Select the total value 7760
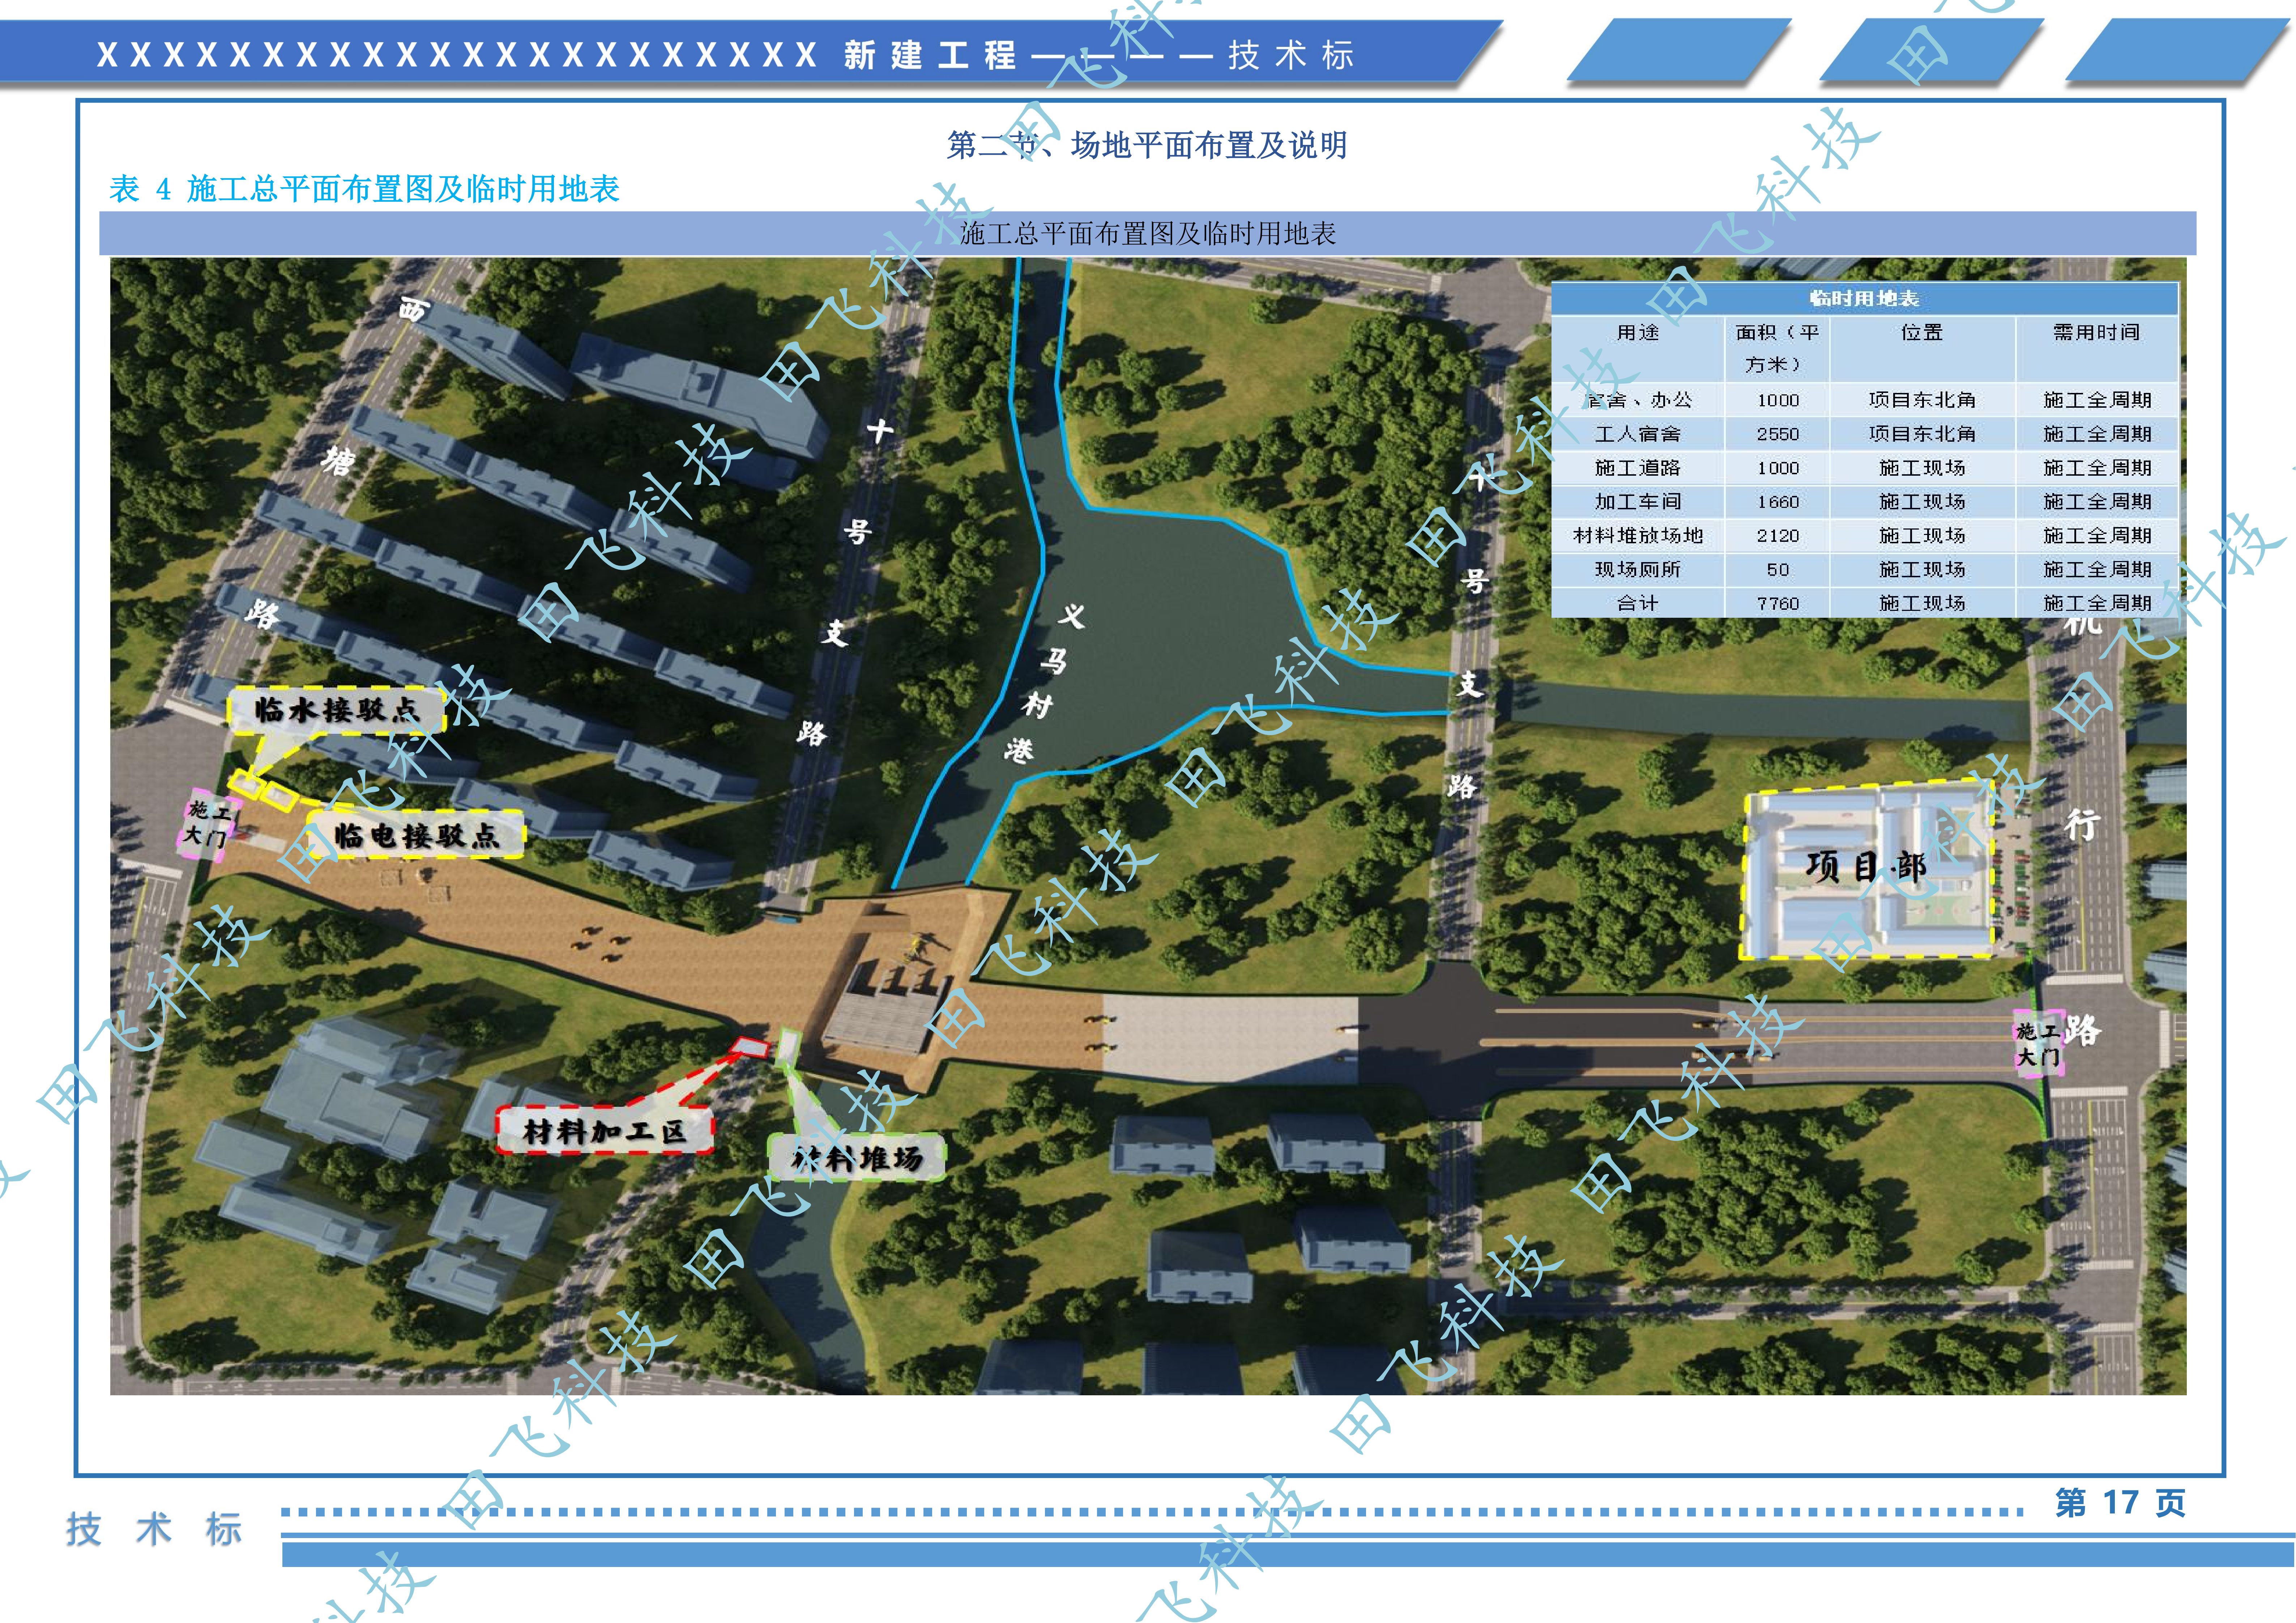The width and height of the screenshot is (2296, 1623). (1778, 604)
